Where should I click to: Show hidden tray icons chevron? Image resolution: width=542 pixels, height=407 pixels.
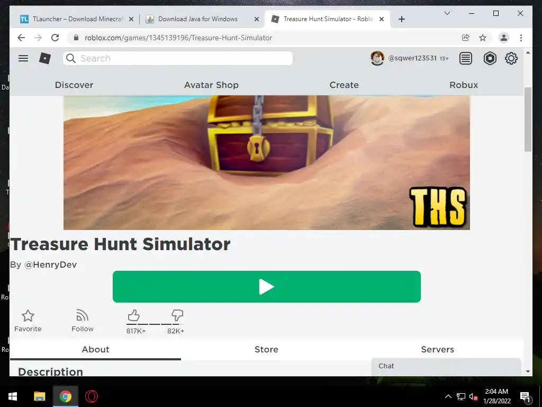[x=448, y=396]
